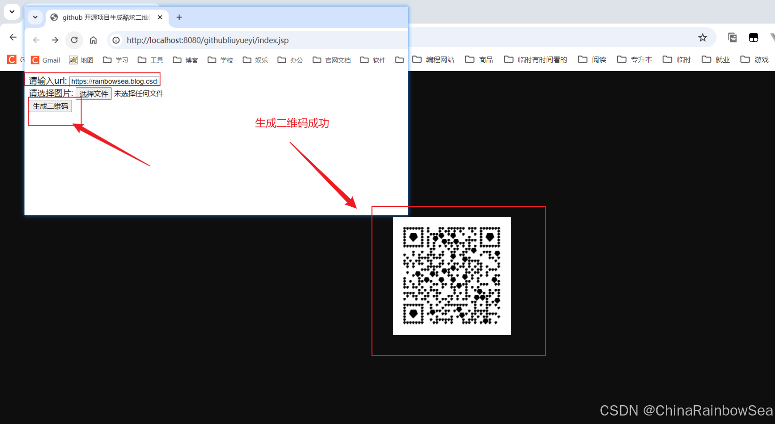Open the 临时 bookmark folder
Image resolution: width=775 pixels, height=424 pixels.
tap(677, 59)
